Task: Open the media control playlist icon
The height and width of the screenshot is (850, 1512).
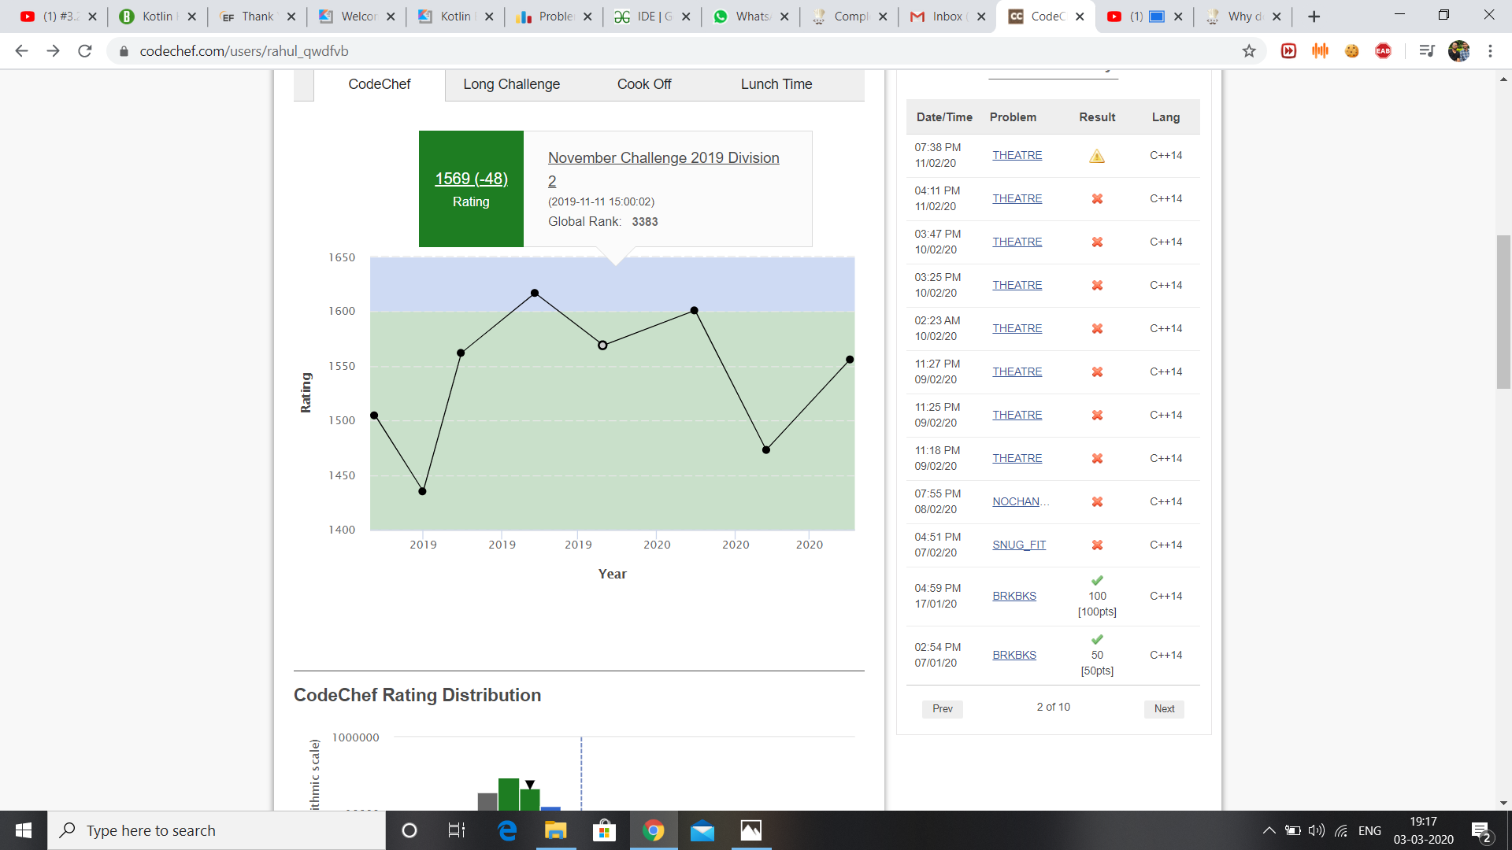Action: pos(1426,51)
